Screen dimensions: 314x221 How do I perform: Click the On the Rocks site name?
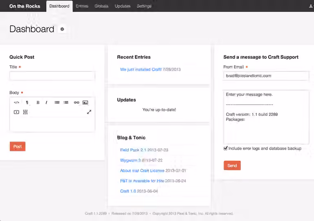pyautogui.click(x=25, y=6)
